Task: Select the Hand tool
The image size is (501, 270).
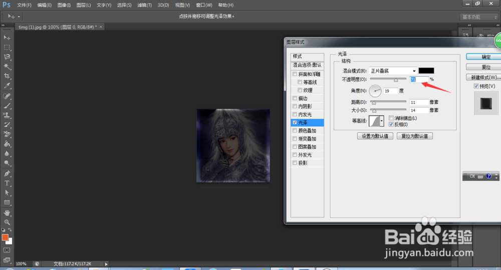Action: 7,213
